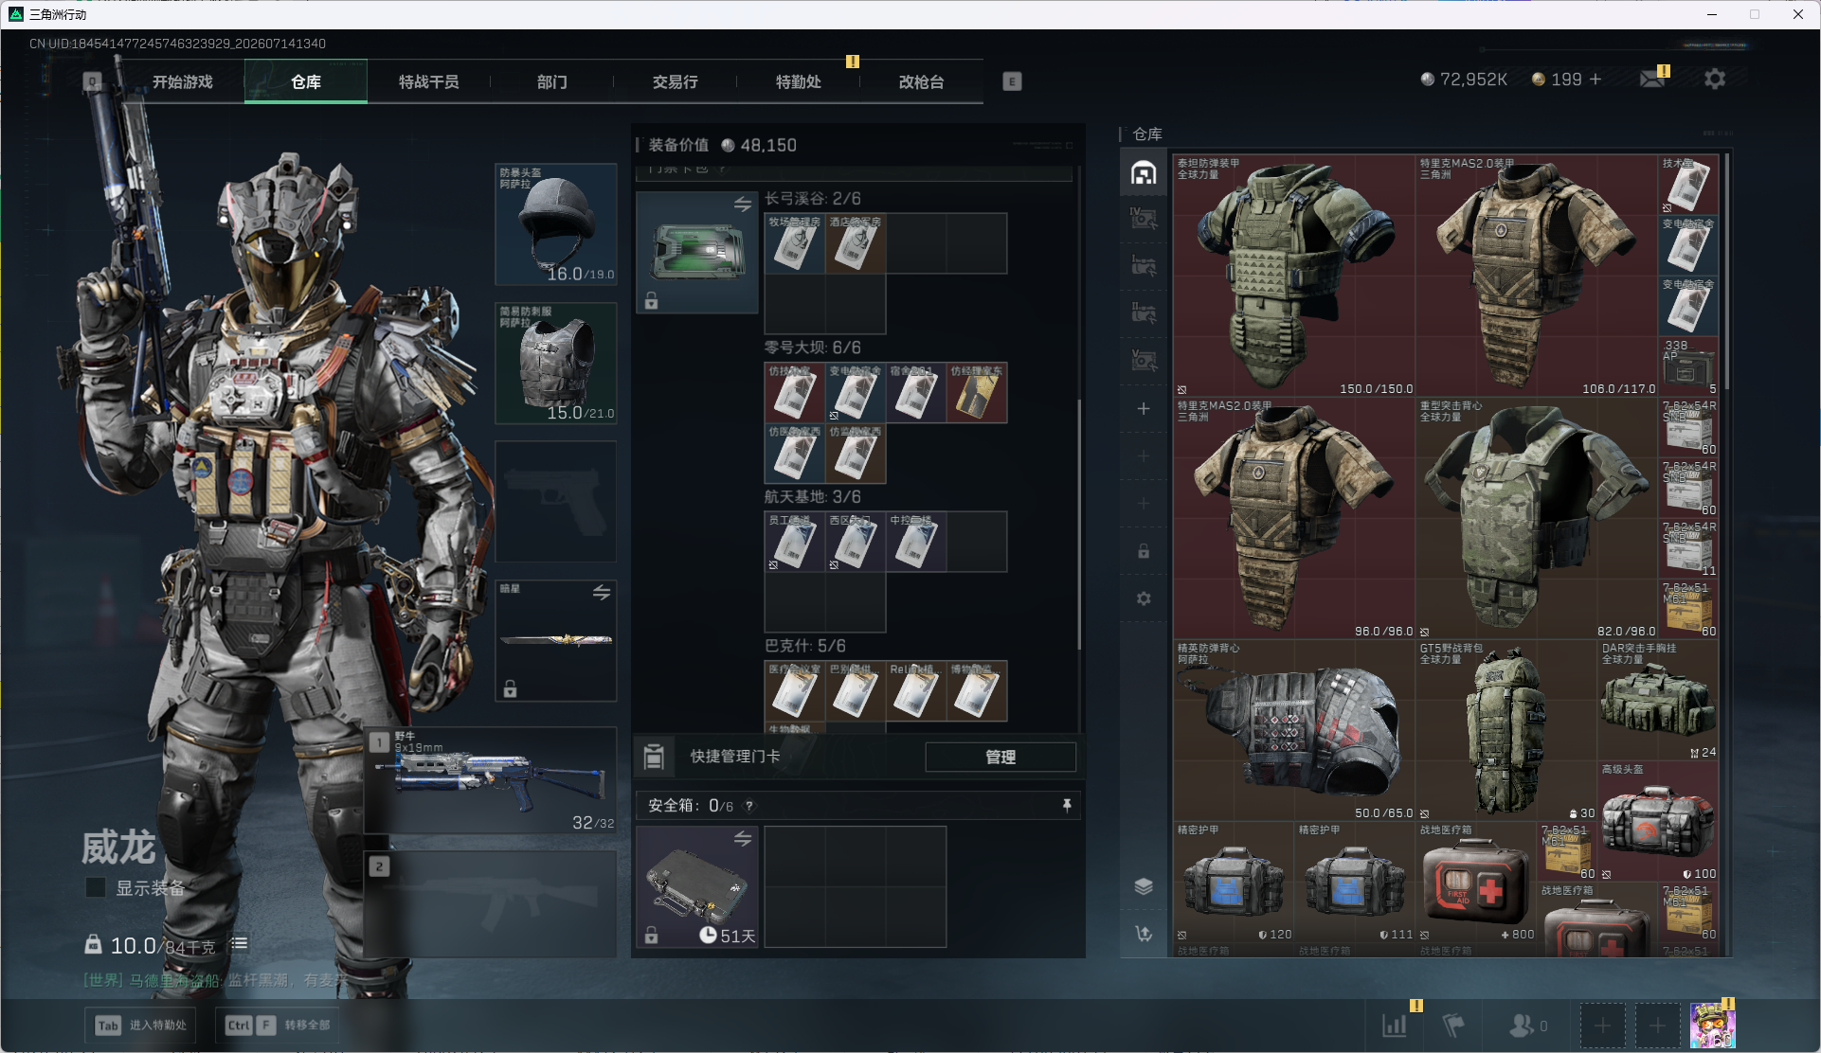Screen dimensions: 1821x1053
Task: Select the main warehouse home icon
Action: click(1144, 172)
